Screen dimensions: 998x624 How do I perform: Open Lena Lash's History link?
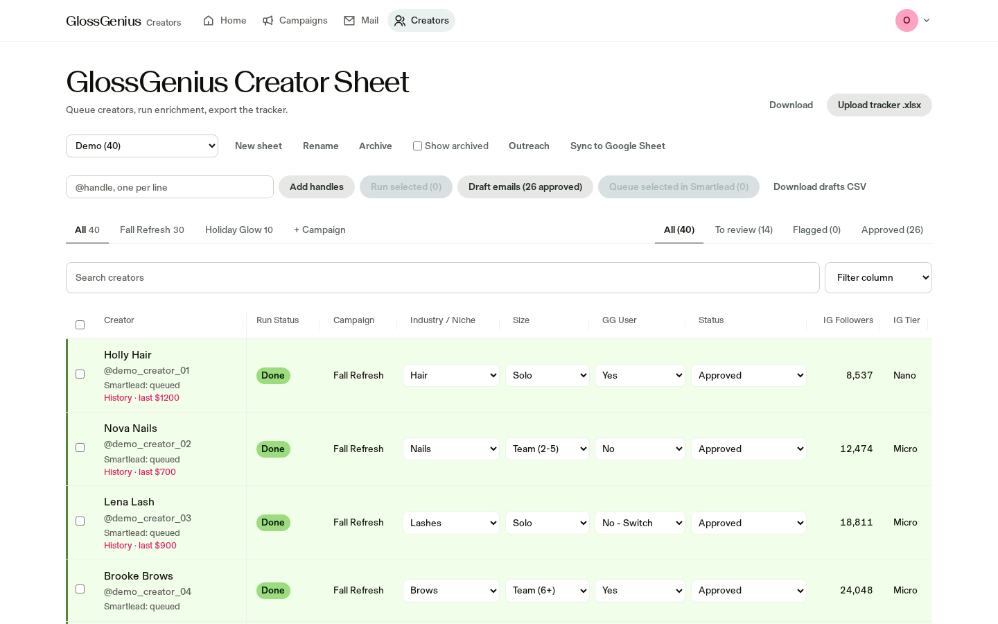point(140,546)
